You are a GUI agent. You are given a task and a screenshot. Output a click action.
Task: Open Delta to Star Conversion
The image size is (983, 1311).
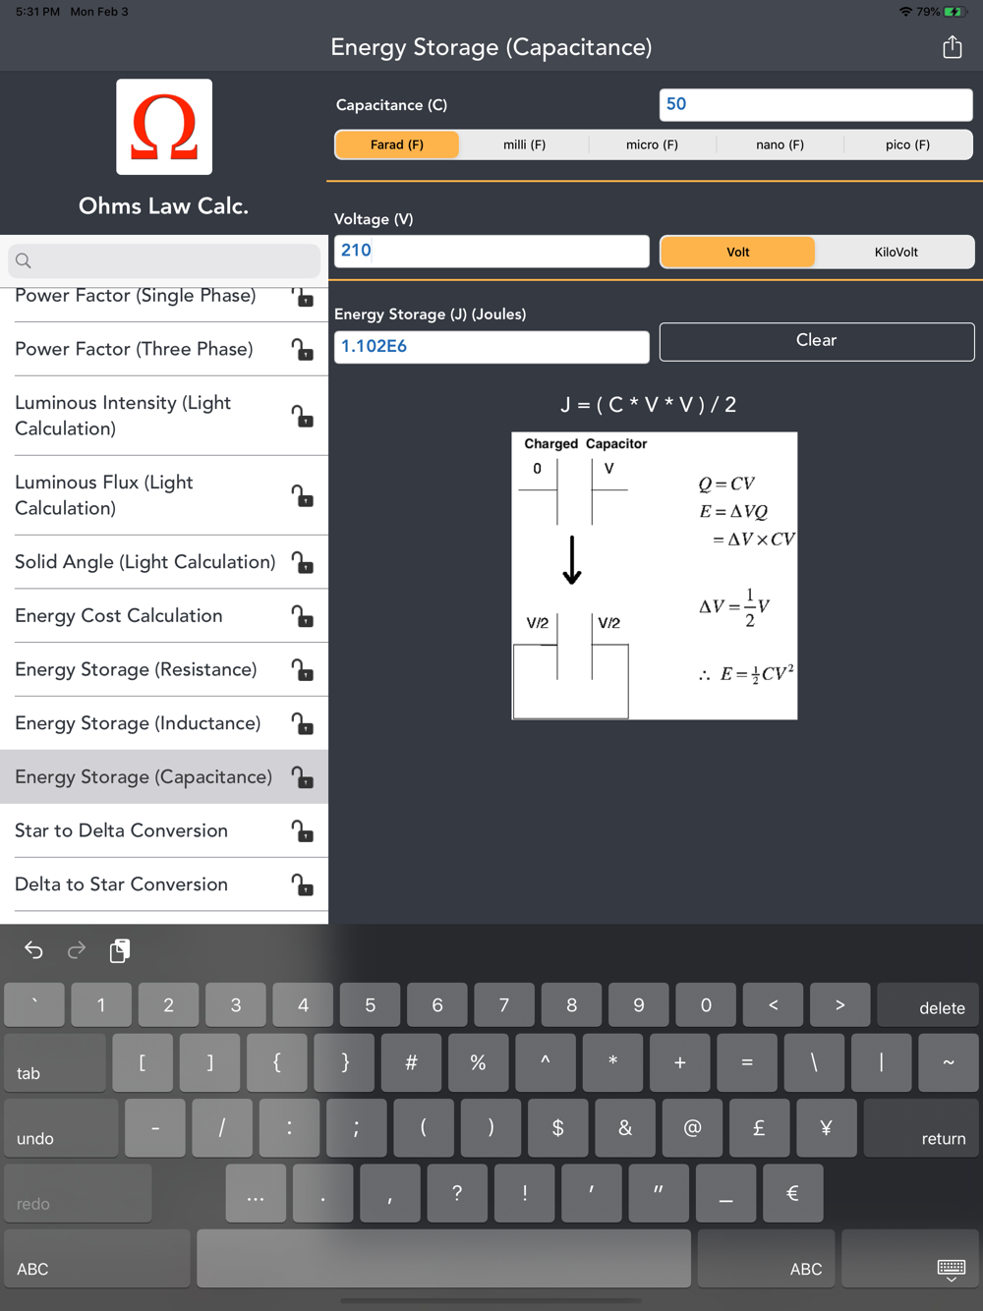point(164,885)
